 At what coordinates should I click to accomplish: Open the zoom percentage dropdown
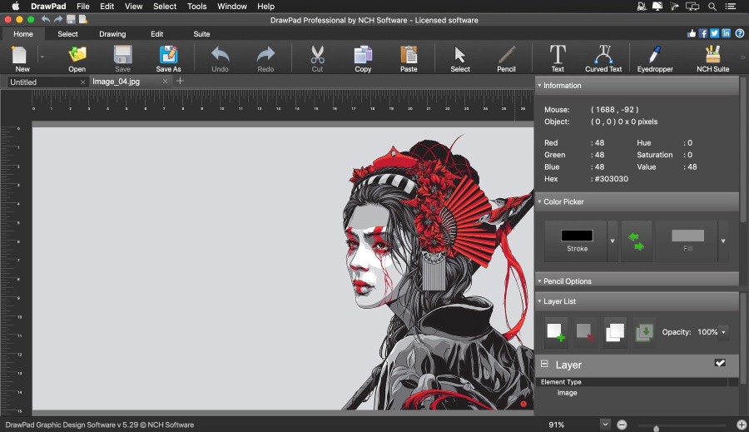tap(605, 425)
